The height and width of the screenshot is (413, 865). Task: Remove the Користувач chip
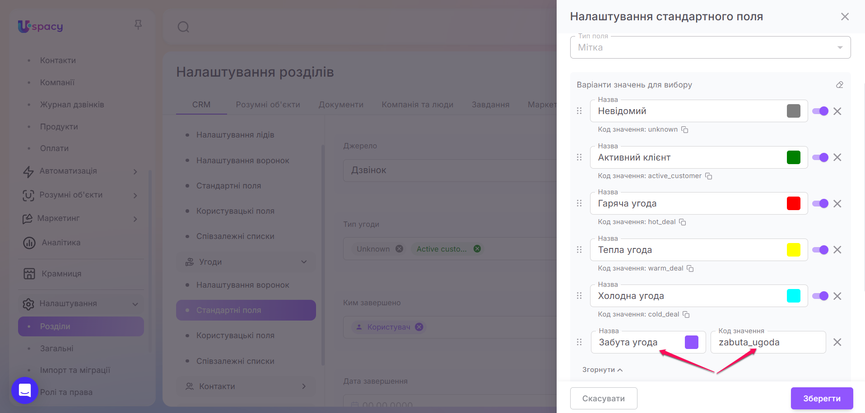(x=419, y=327)
